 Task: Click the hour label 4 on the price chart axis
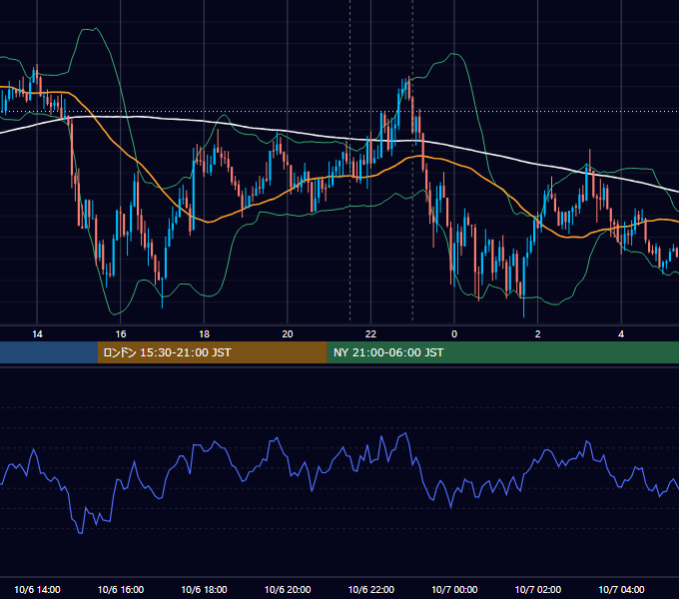[x=621, y=334]
